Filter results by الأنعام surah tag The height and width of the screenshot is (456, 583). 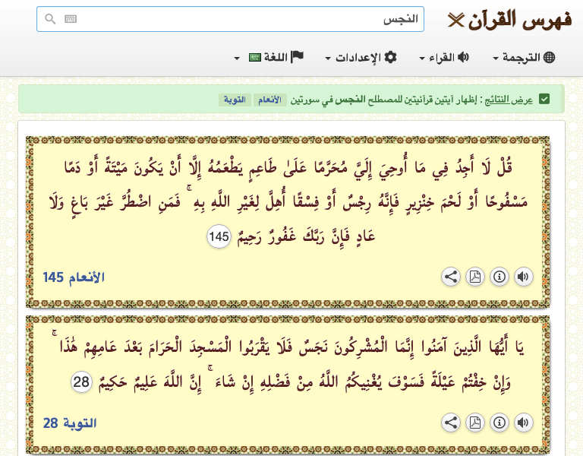tap(273, 100)
